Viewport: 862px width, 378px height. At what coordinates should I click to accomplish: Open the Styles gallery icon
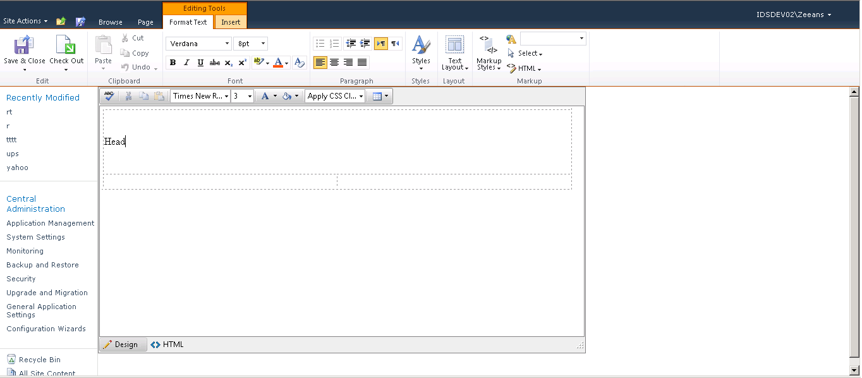pyautogui.click(x=421, y=45)
